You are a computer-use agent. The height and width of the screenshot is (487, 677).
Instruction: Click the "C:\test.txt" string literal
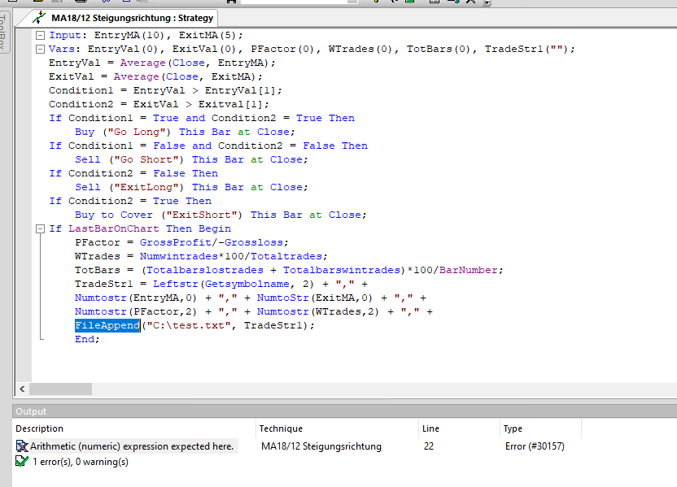coord(189,325)
